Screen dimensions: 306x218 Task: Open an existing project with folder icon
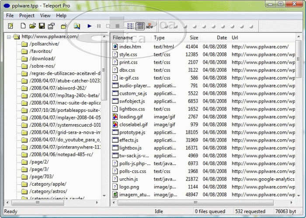point(32,26)
